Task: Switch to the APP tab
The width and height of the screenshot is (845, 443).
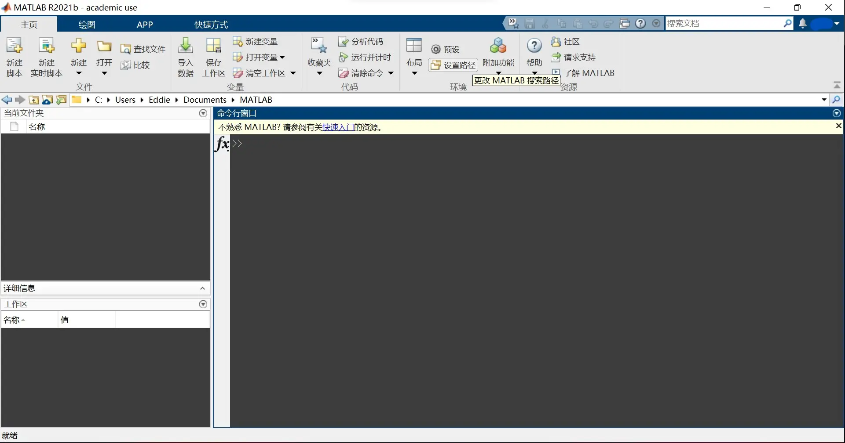Action: tap(145, 25)
